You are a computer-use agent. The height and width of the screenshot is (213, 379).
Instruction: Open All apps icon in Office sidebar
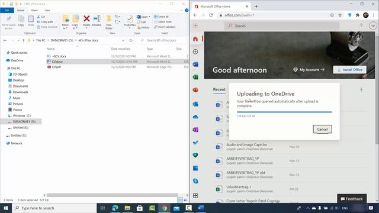tap(195, 195)
